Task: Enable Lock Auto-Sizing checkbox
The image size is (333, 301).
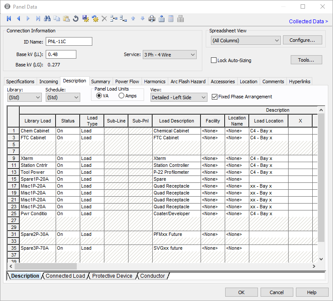Action: click(214, 60)
